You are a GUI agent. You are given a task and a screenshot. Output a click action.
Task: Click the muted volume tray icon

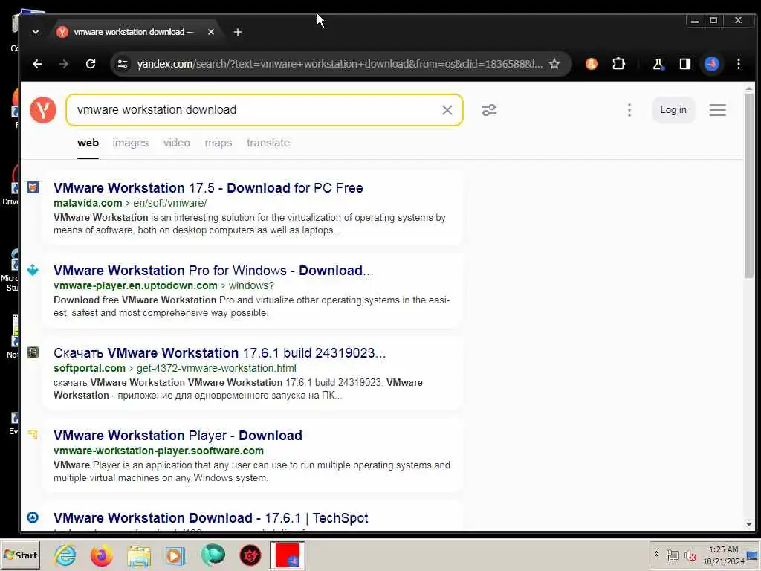tap(690, 555)
